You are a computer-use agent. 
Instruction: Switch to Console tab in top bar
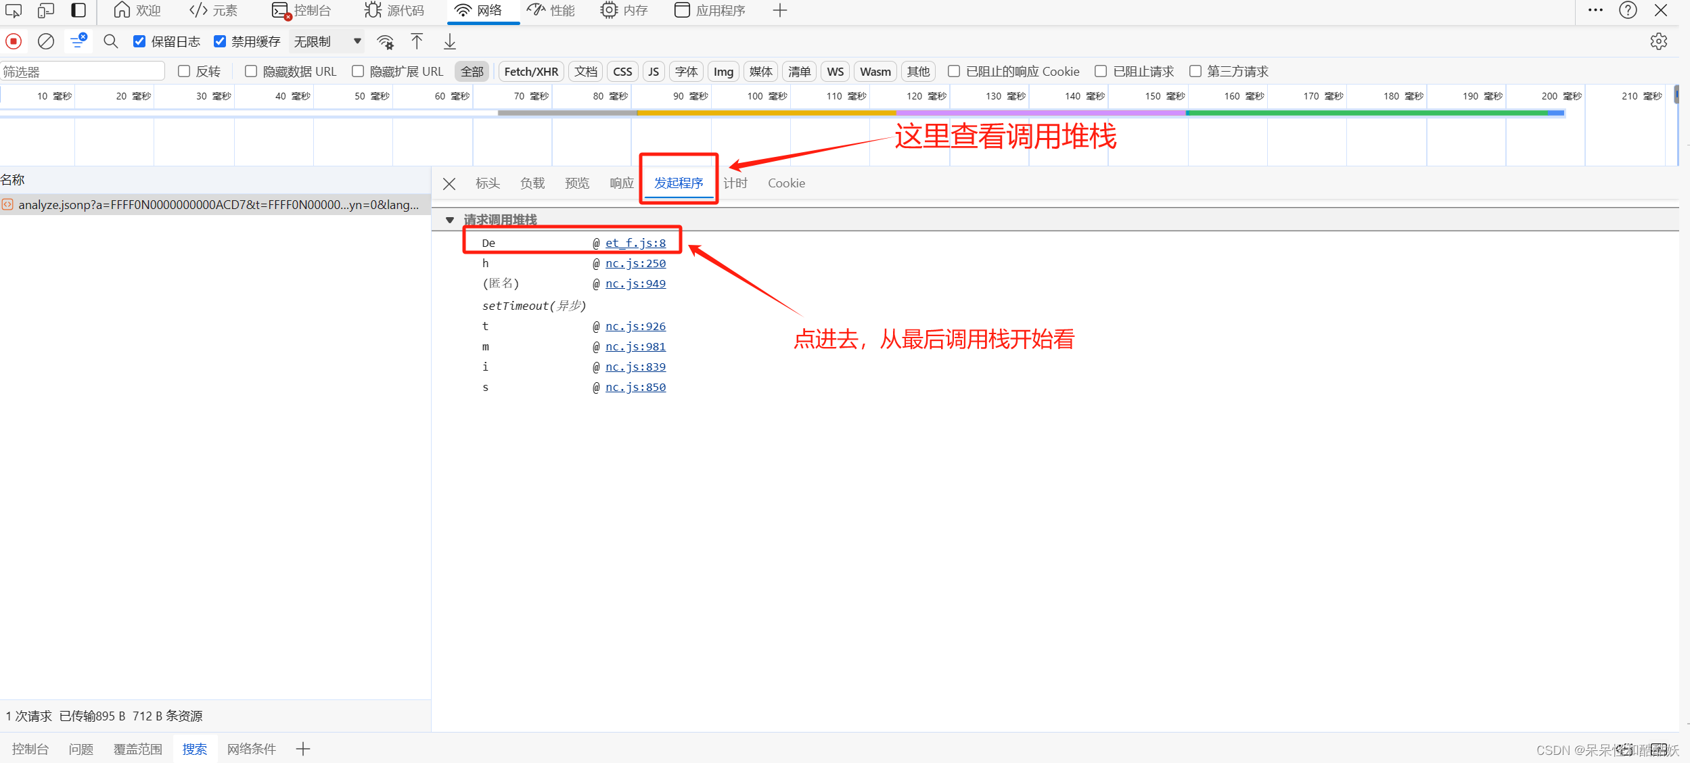click(x=301, y=10)
